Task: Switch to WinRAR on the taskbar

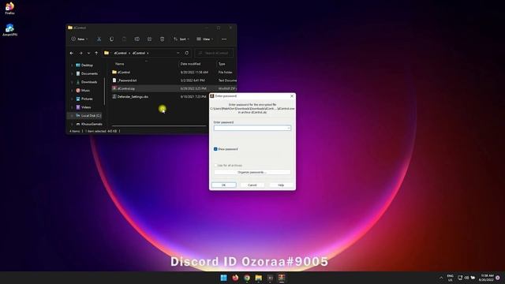Action: click(x=282, y=278)
